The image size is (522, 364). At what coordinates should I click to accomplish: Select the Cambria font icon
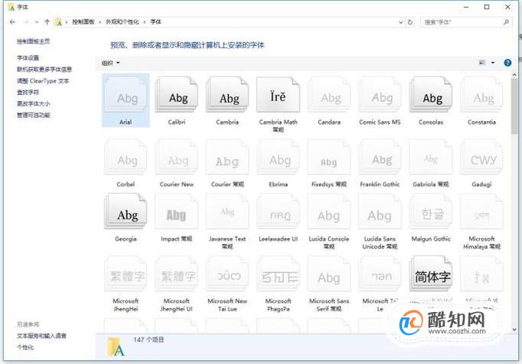tap(228, 95)
